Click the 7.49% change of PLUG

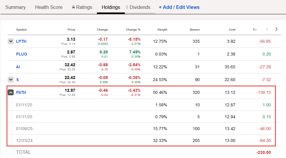click(135, 52)
